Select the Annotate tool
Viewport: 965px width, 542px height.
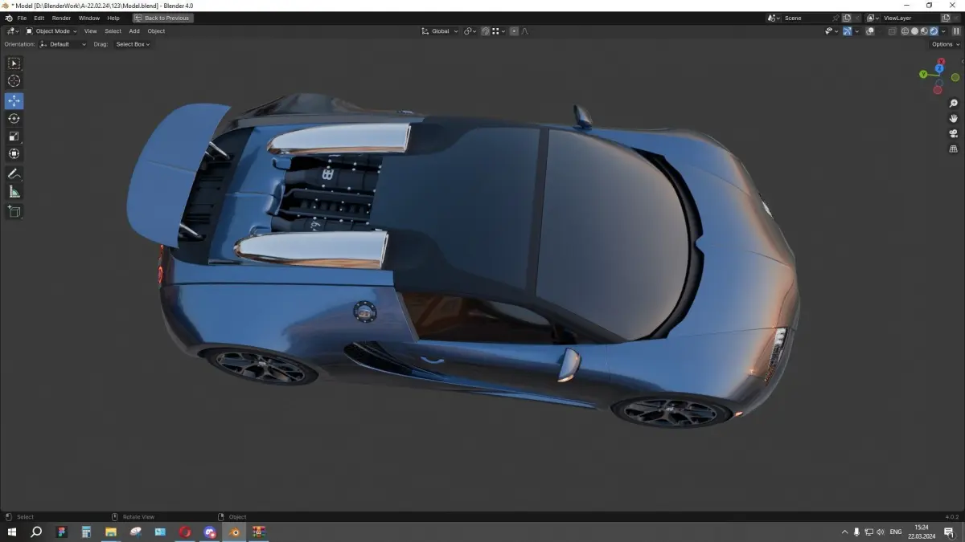coord(14,173)
